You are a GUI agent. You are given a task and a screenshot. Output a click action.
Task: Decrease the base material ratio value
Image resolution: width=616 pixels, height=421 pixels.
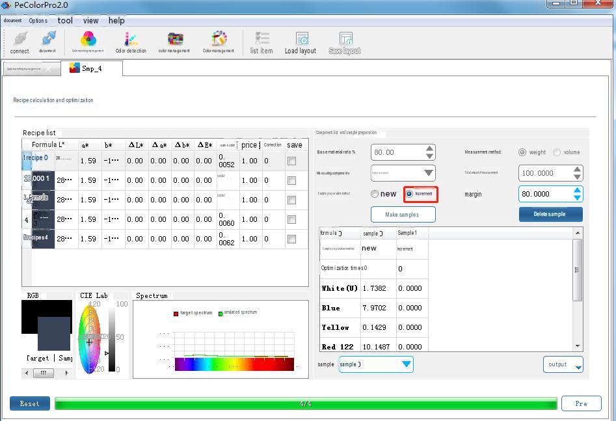430,156
